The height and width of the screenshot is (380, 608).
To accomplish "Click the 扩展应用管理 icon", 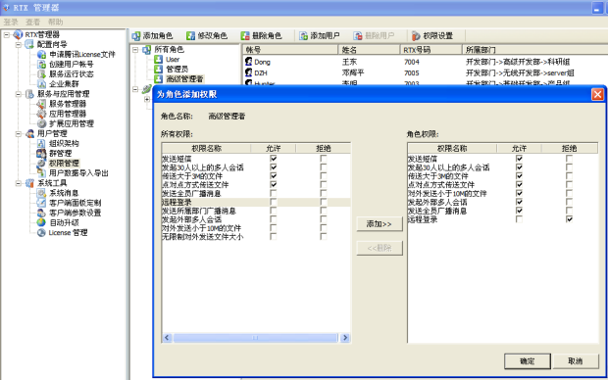I will 41,123.
